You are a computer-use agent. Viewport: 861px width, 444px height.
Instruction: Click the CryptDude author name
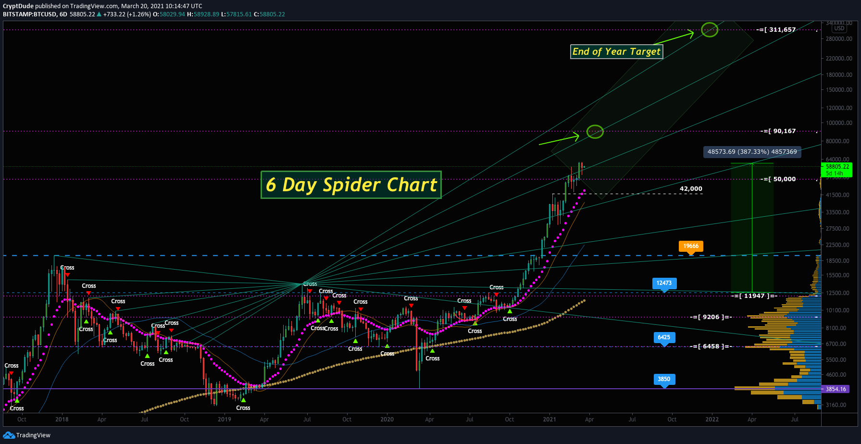click(x=18, y=6)
